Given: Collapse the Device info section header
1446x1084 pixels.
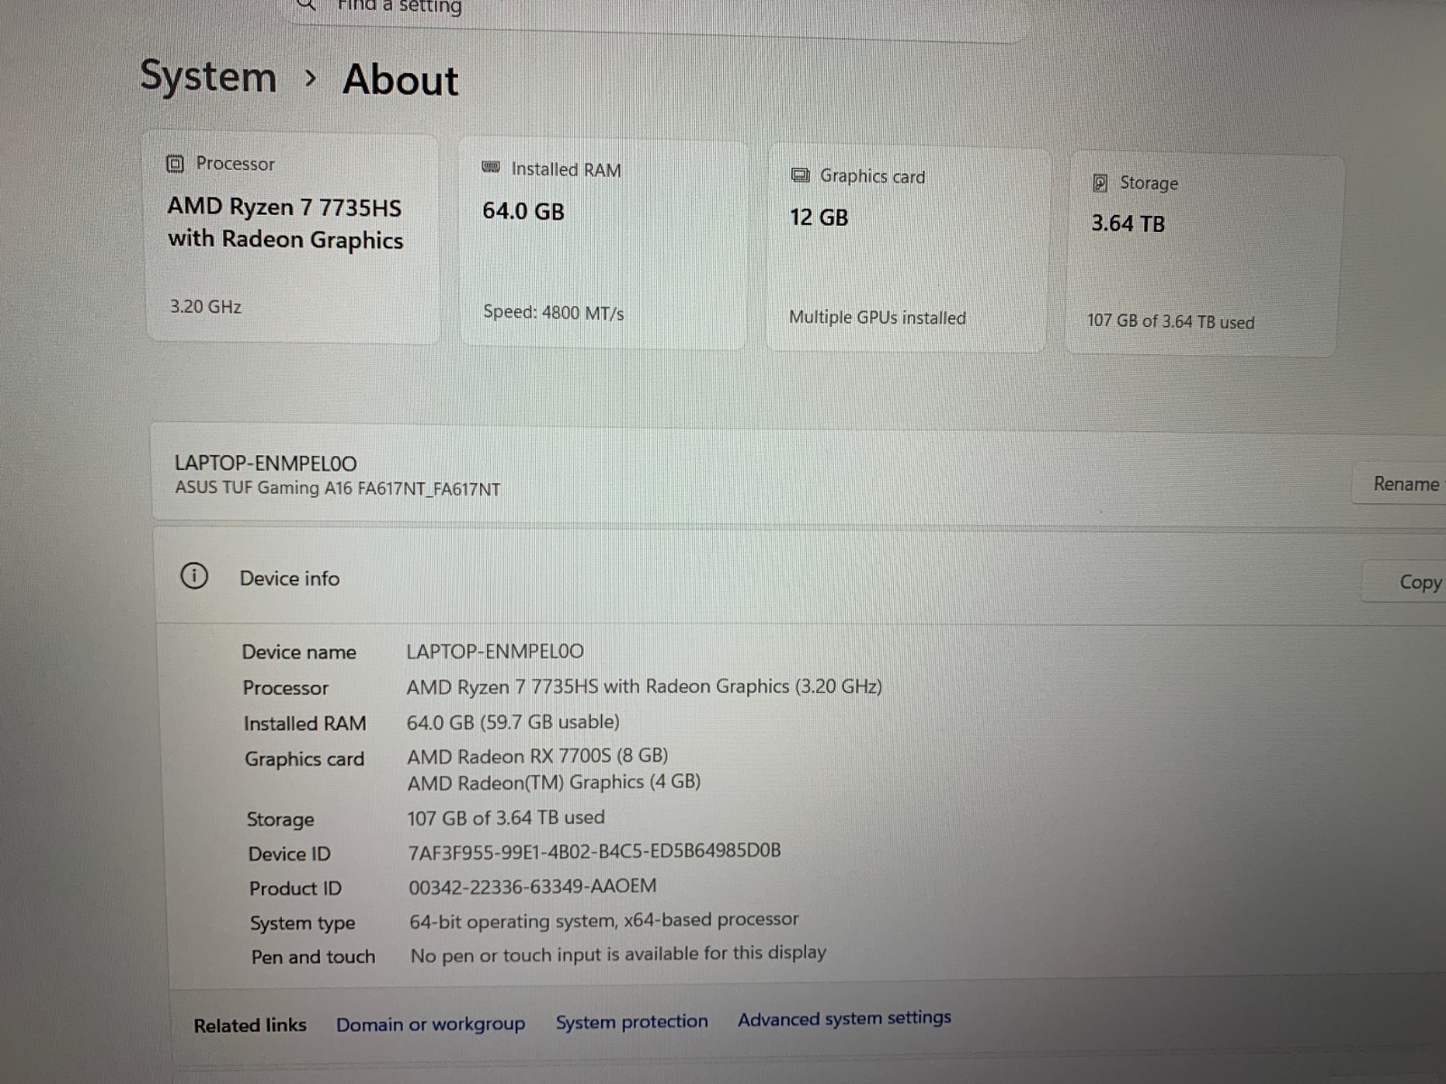Looking at the screenshot, I should coord(800,578).
